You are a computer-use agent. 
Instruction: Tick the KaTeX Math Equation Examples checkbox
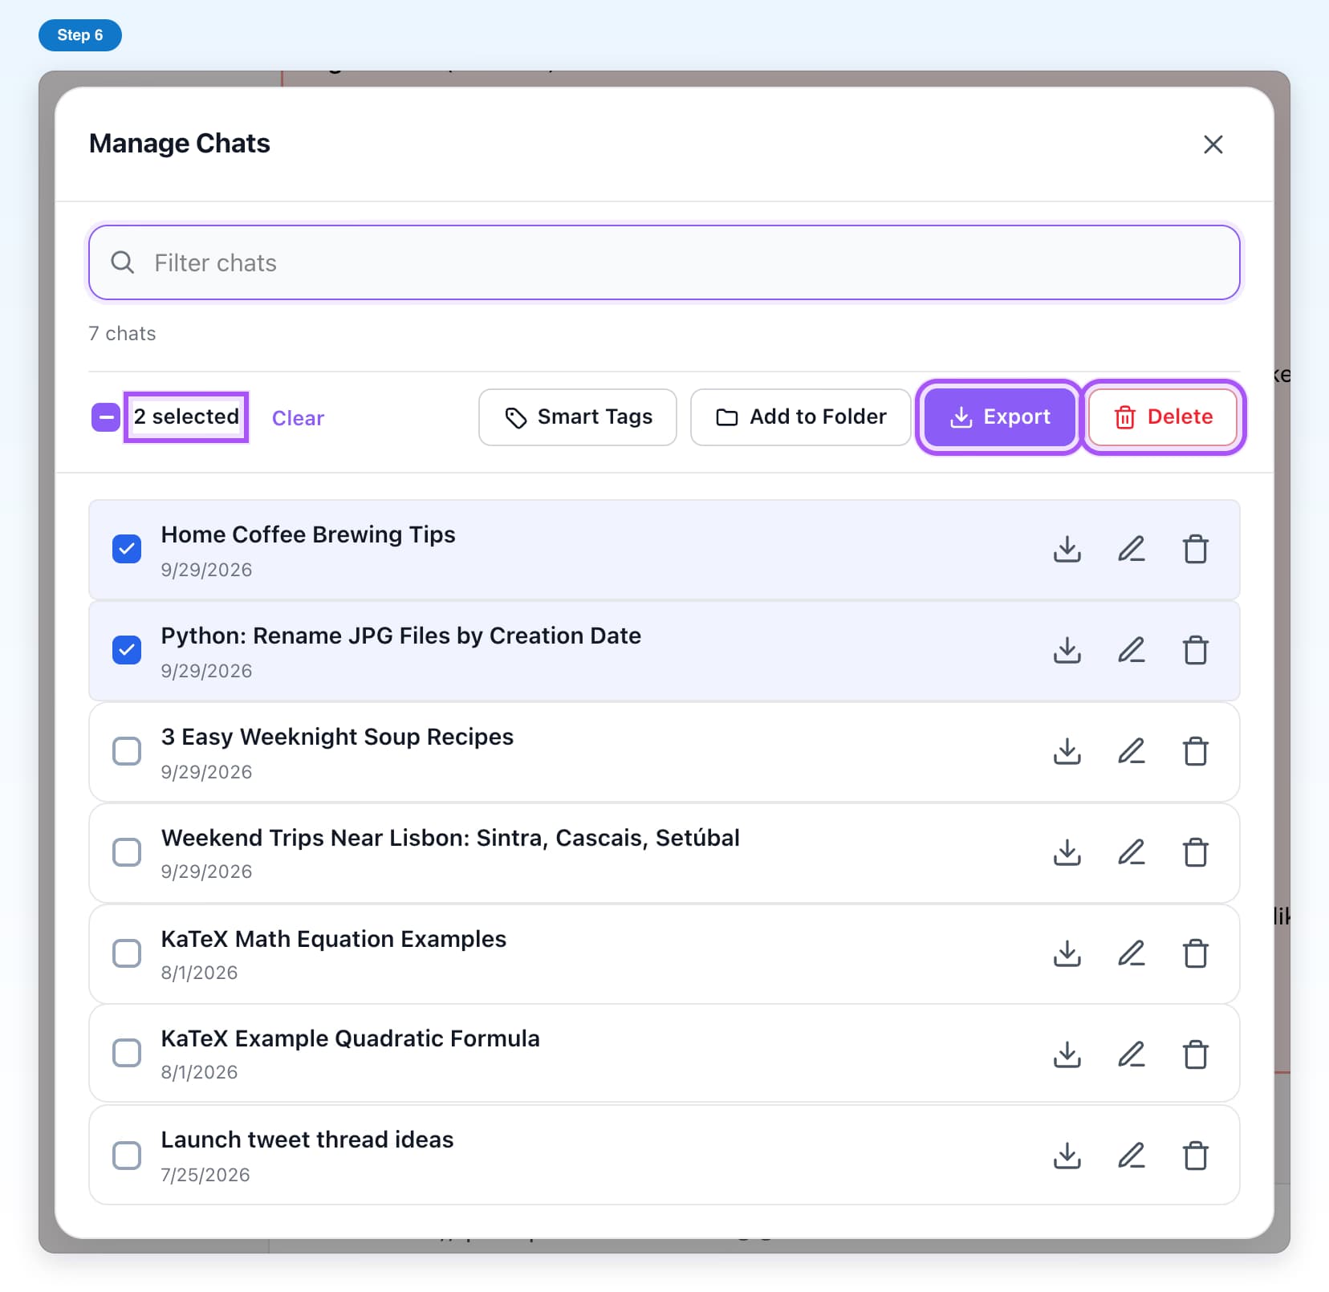coord(127,953)
